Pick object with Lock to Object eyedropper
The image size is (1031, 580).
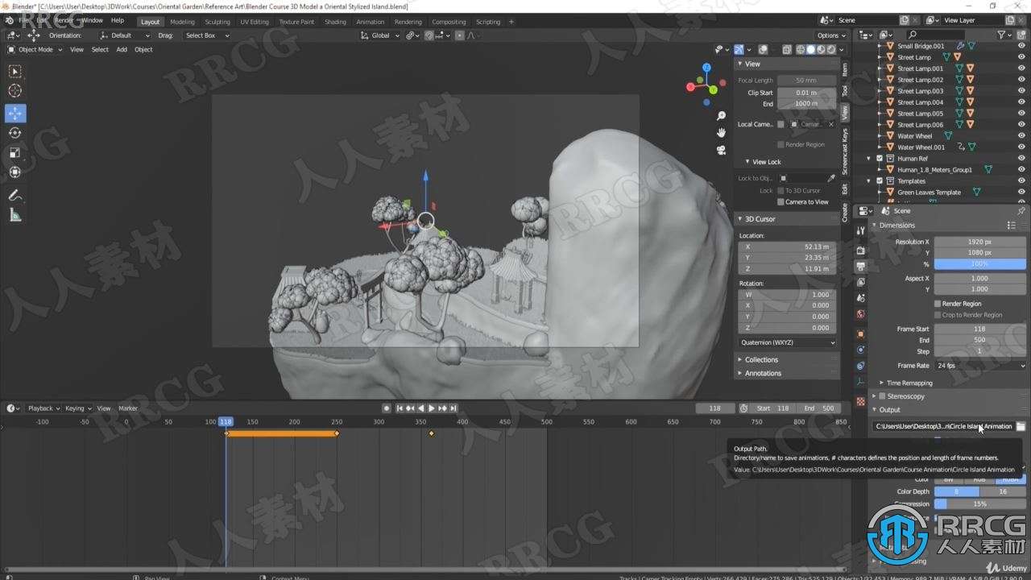click(831, 178)
